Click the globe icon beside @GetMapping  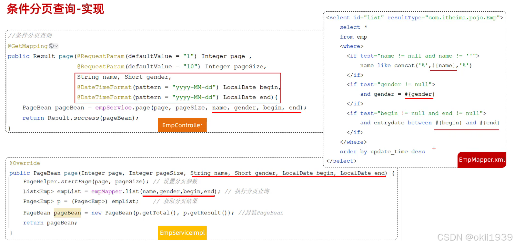pos(51,46)
